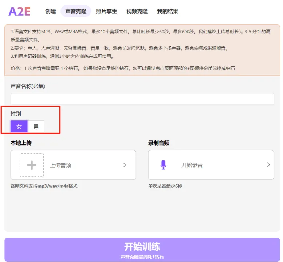Click the 本地上传 heading
Image resolution: width=283 pixels, height=262 pixels.
tap(21, 143)
